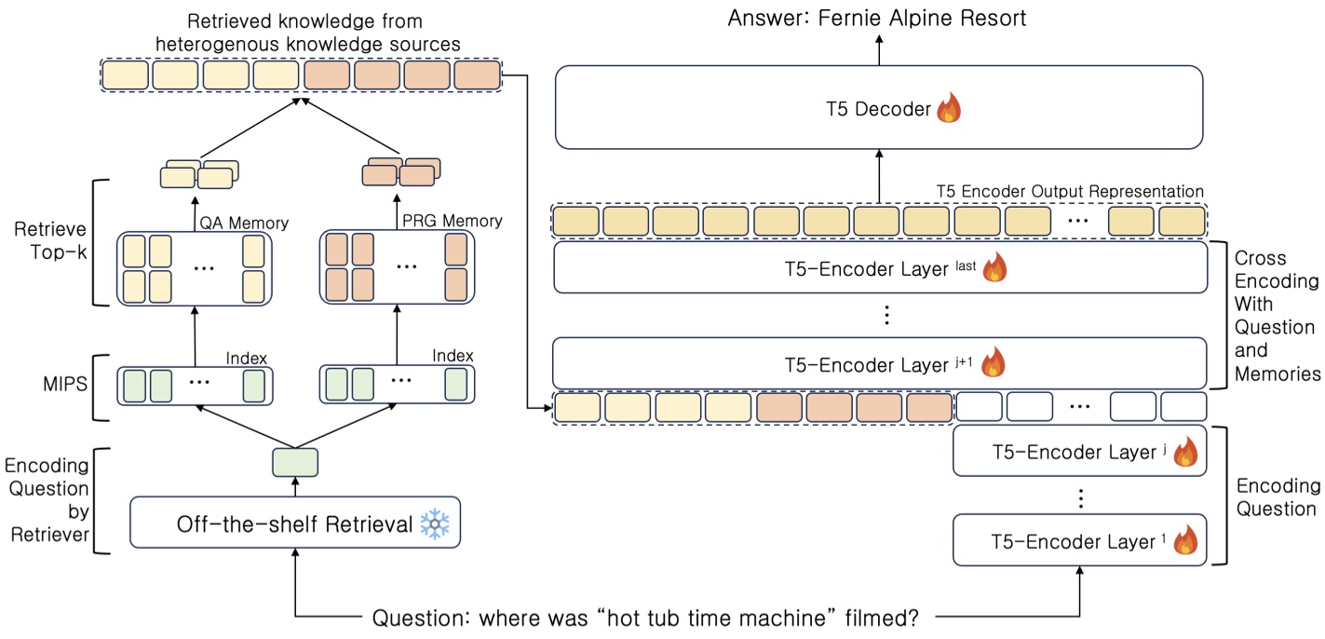Select the Off-the-shelf Retrieval box
The width and height of the screenshot is (1325, 639).
point(294,524)
